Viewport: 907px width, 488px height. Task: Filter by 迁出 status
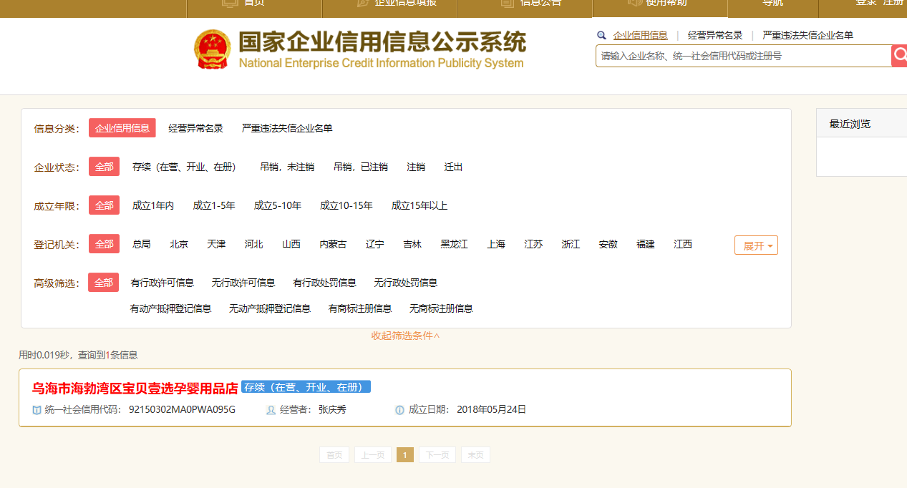(x=453, y=167)
